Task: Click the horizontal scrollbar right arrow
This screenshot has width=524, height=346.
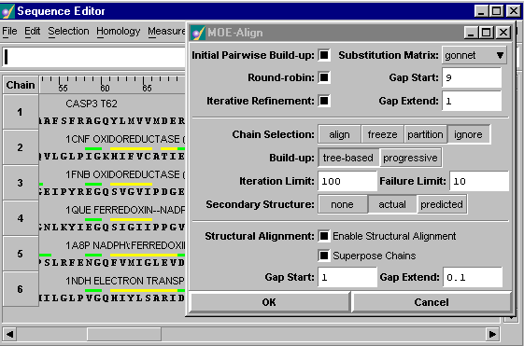Action: [x=492, y=334]
